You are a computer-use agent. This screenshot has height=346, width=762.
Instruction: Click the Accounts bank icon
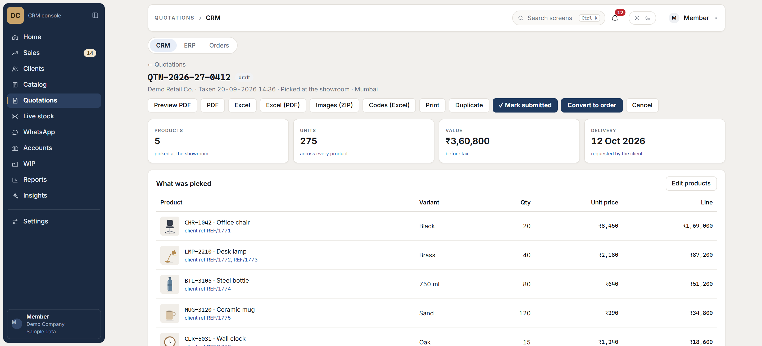[x=15, y=148]
